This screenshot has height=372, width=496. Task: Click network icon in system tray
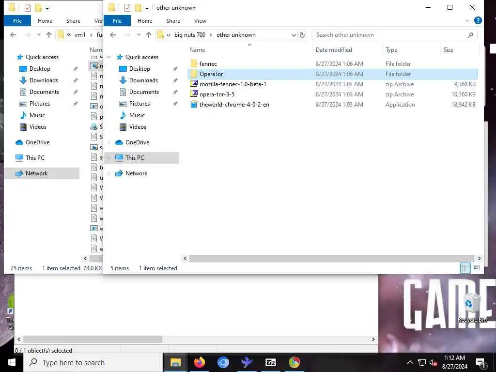click(421, 362)
